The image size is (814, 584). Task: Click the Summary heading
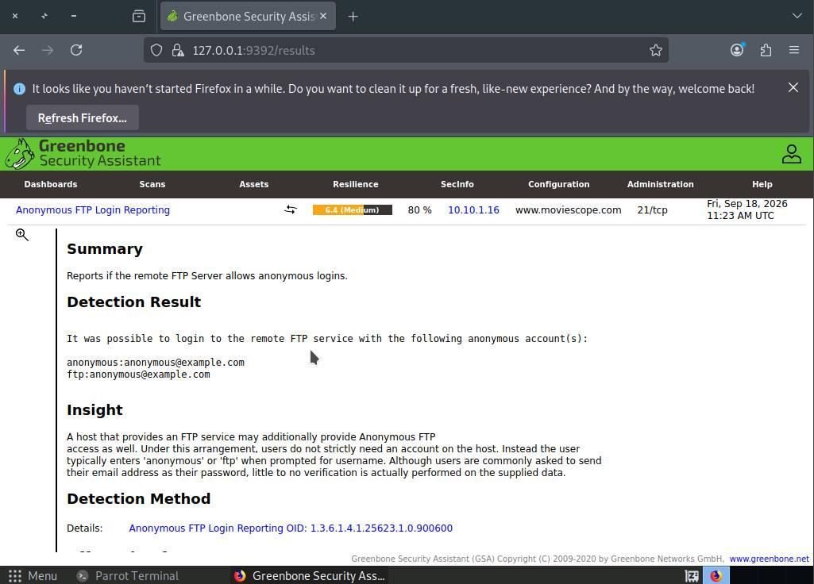[x=104, y=249]
